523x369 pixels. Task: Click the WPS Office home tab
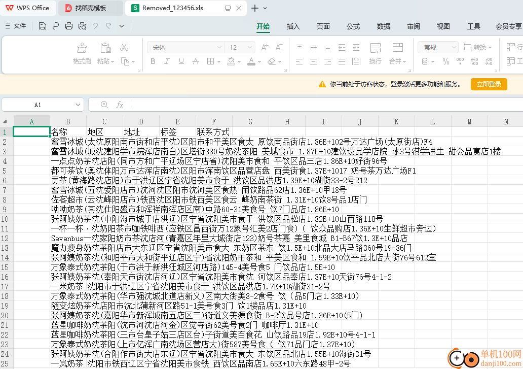(28, 8)
